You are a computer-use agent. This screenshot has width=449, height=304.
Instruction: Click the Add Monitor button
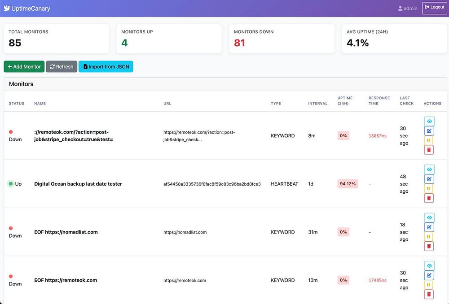[x=24, y=67]
